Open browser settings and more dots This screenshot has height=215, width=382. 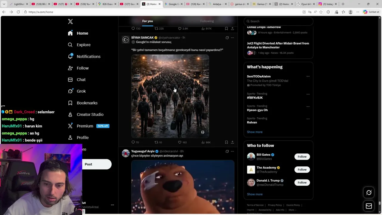coord(358,12)
